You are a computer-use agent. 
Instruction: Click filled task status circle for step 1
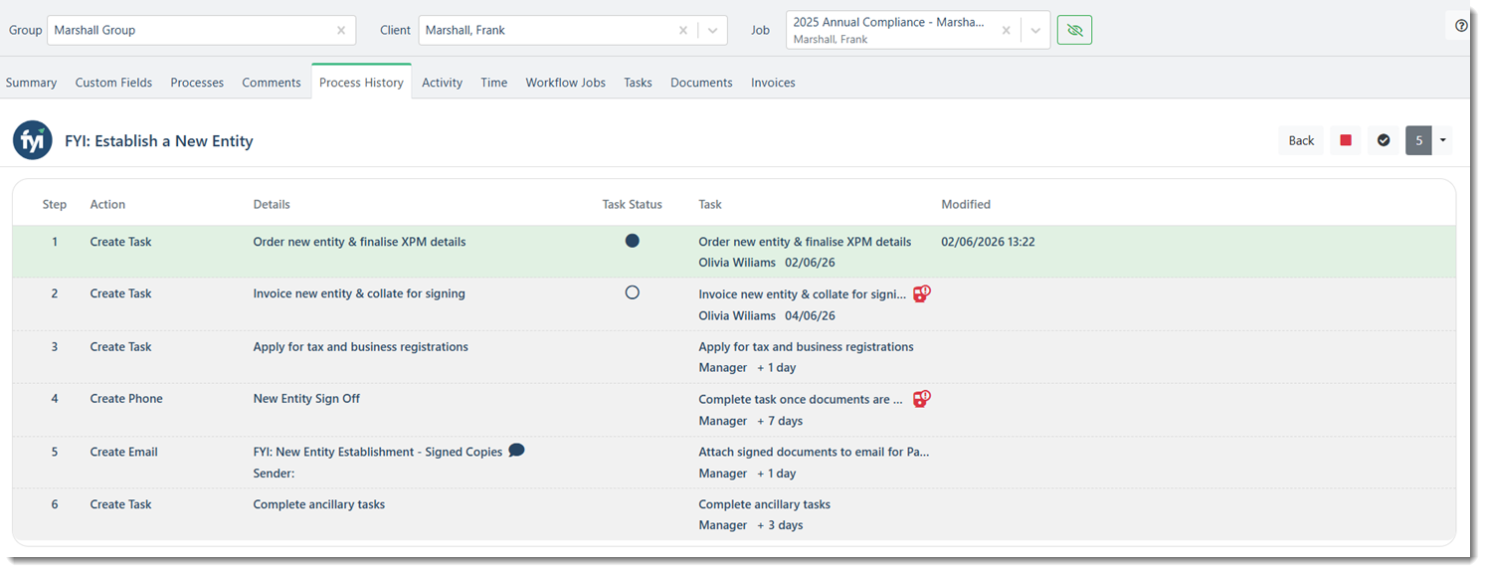(633, 241)
